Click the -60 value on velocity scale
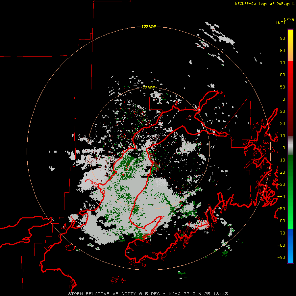 [x=281, y=221]
